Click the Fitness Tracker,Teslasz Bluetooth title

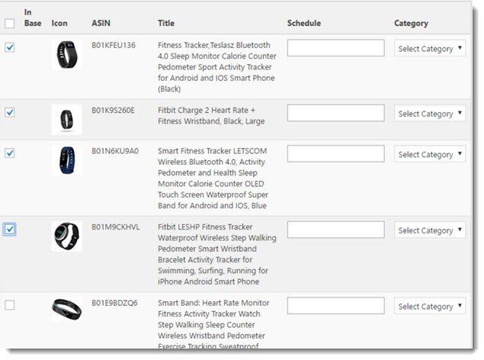[217, 67]
